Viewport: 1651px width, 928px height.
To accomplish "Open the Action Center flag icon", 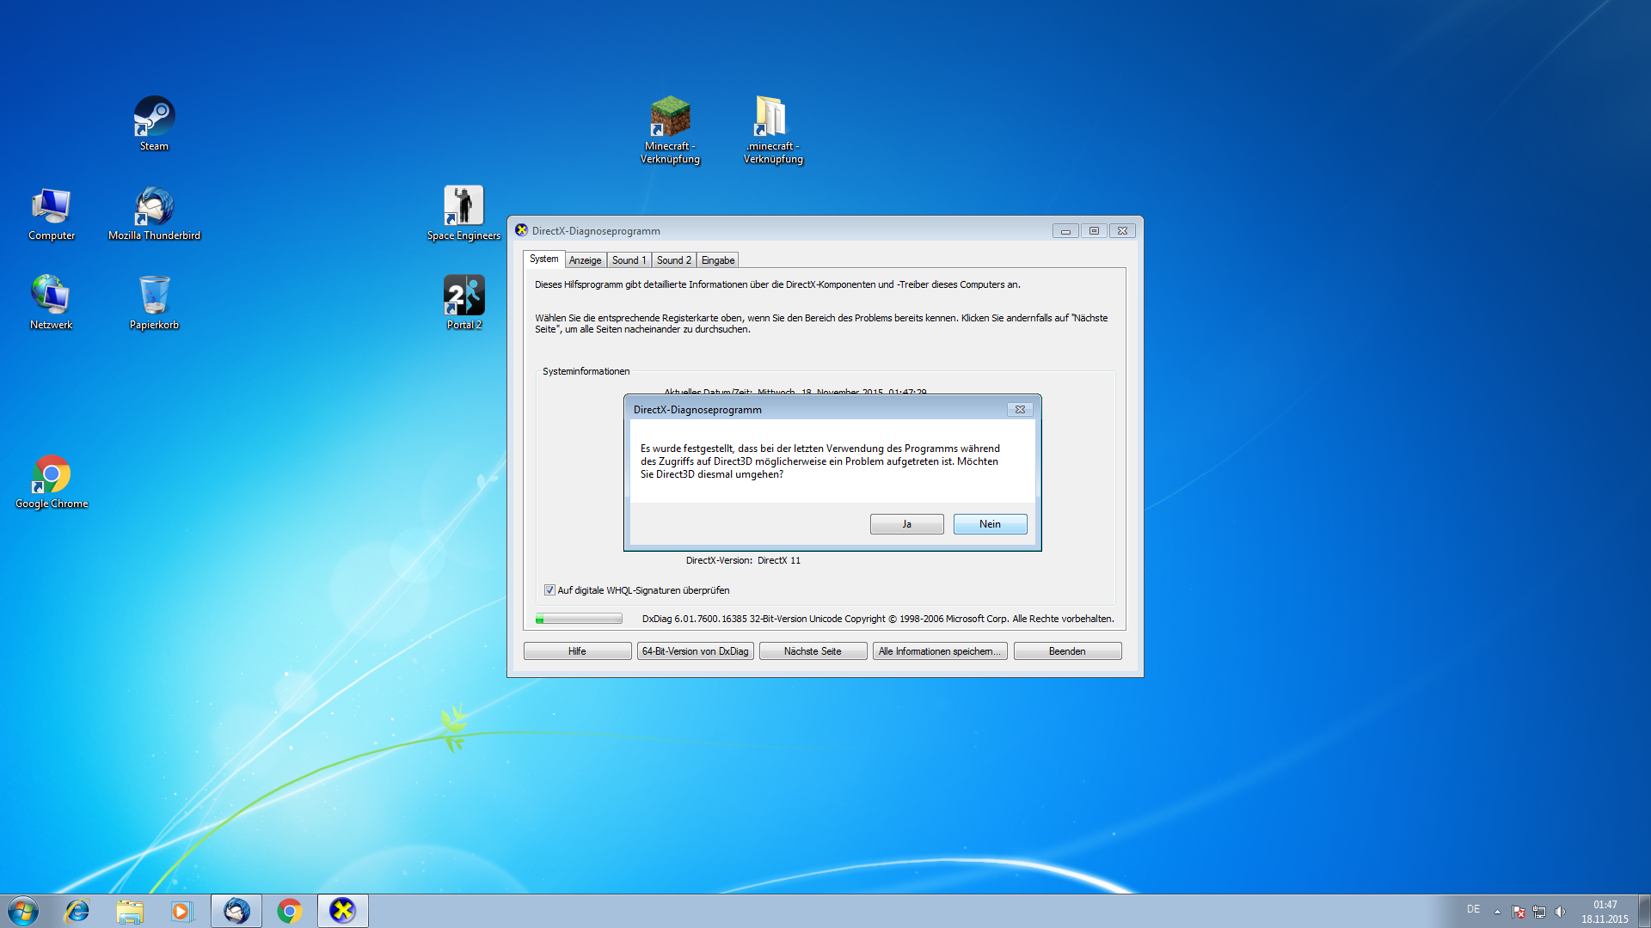I will click(x=1518, y=912).
